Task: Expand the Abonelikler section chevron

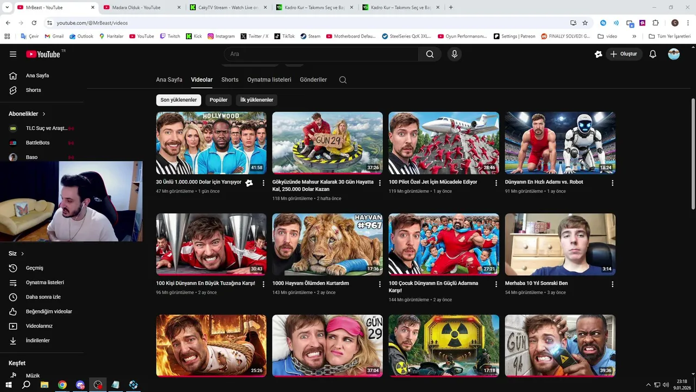Action: pos(44,114)
